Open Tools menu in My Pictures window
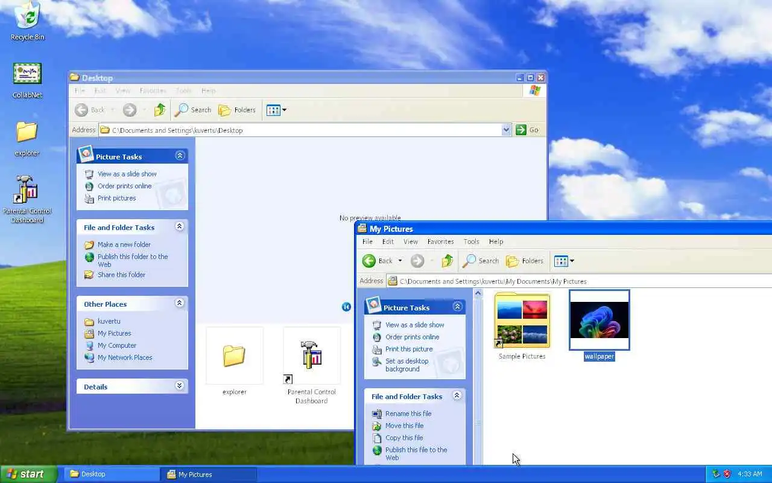This screenshot has height=483, width=772. click(x=471, y=241)
